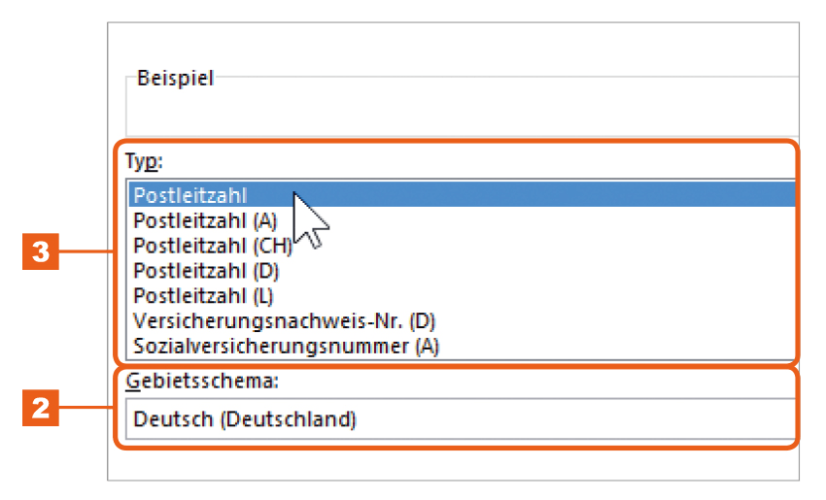
Task: Click blank dialog area below Gebietsschema field
Action: click(453, 465)
